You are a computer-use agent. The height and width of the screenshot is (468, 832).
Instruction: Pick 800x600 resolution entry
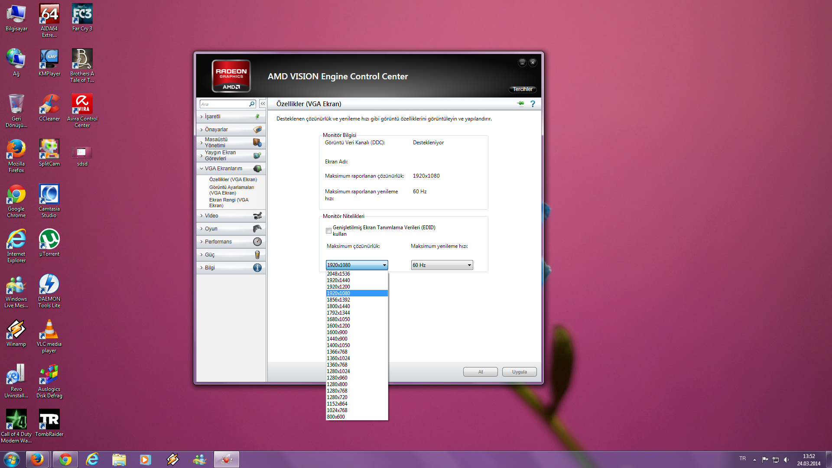click(x=357, y=417)
